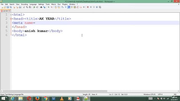The width and height of the screenshot is (180, 101).
Task: Open the ? help menu
Action: coord(77,4)
